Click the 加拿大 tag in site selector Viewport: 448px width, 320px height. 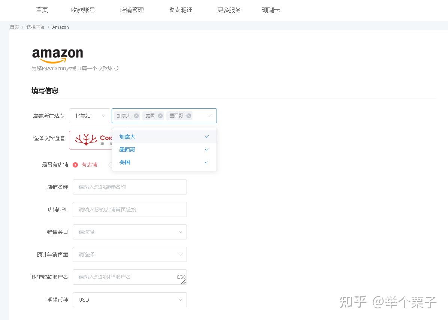127,116
